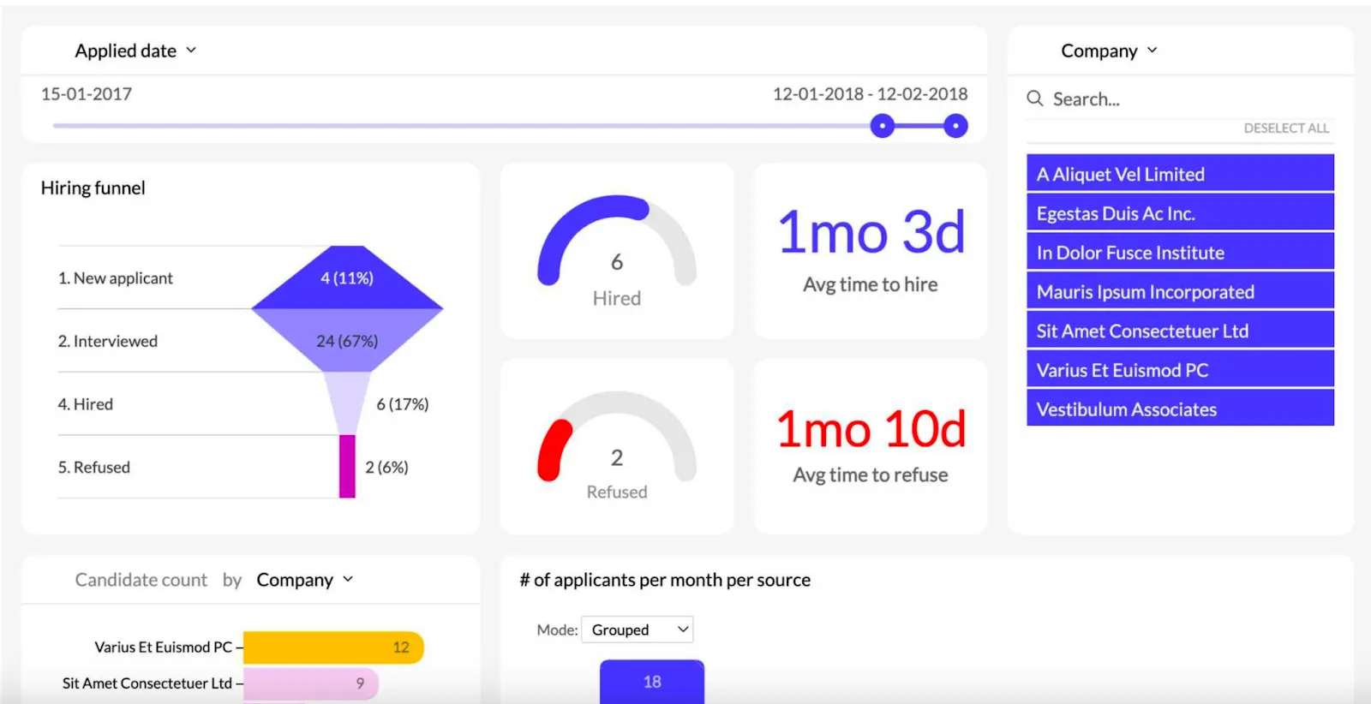Toggle Sit Amet Consectetuer Ltd filter item
The image size is (1371, 704).
coord(1180,331)
